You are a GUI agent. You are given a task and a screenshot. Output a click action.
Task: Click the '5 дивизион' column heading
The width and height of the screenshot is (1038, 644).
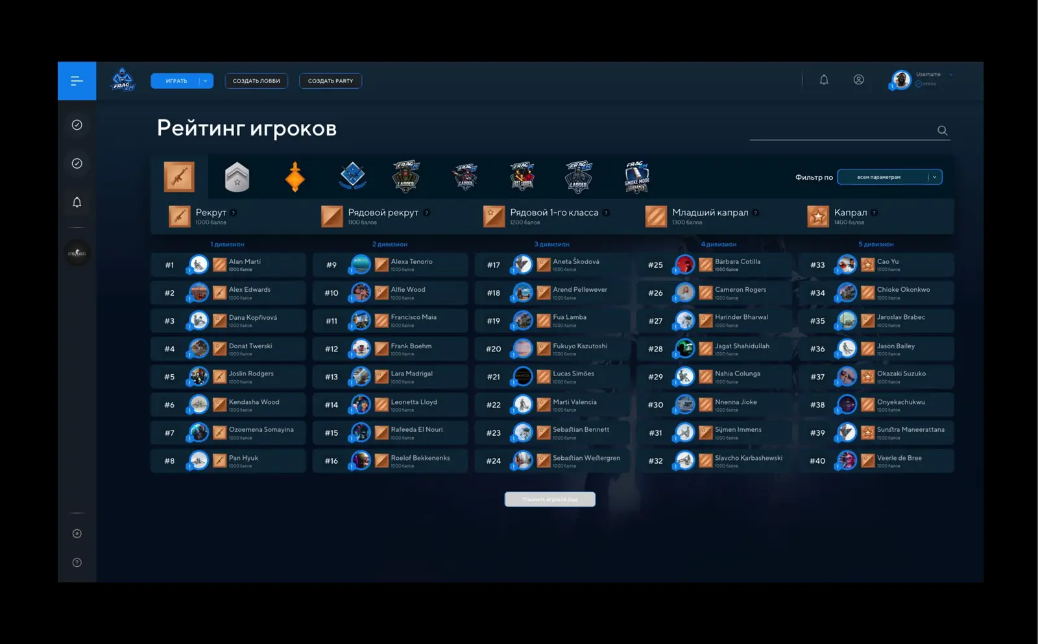coord(876,244)
